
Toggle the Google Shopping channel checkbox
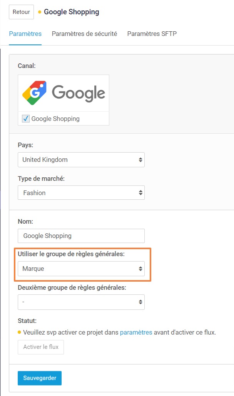[26, 119]
